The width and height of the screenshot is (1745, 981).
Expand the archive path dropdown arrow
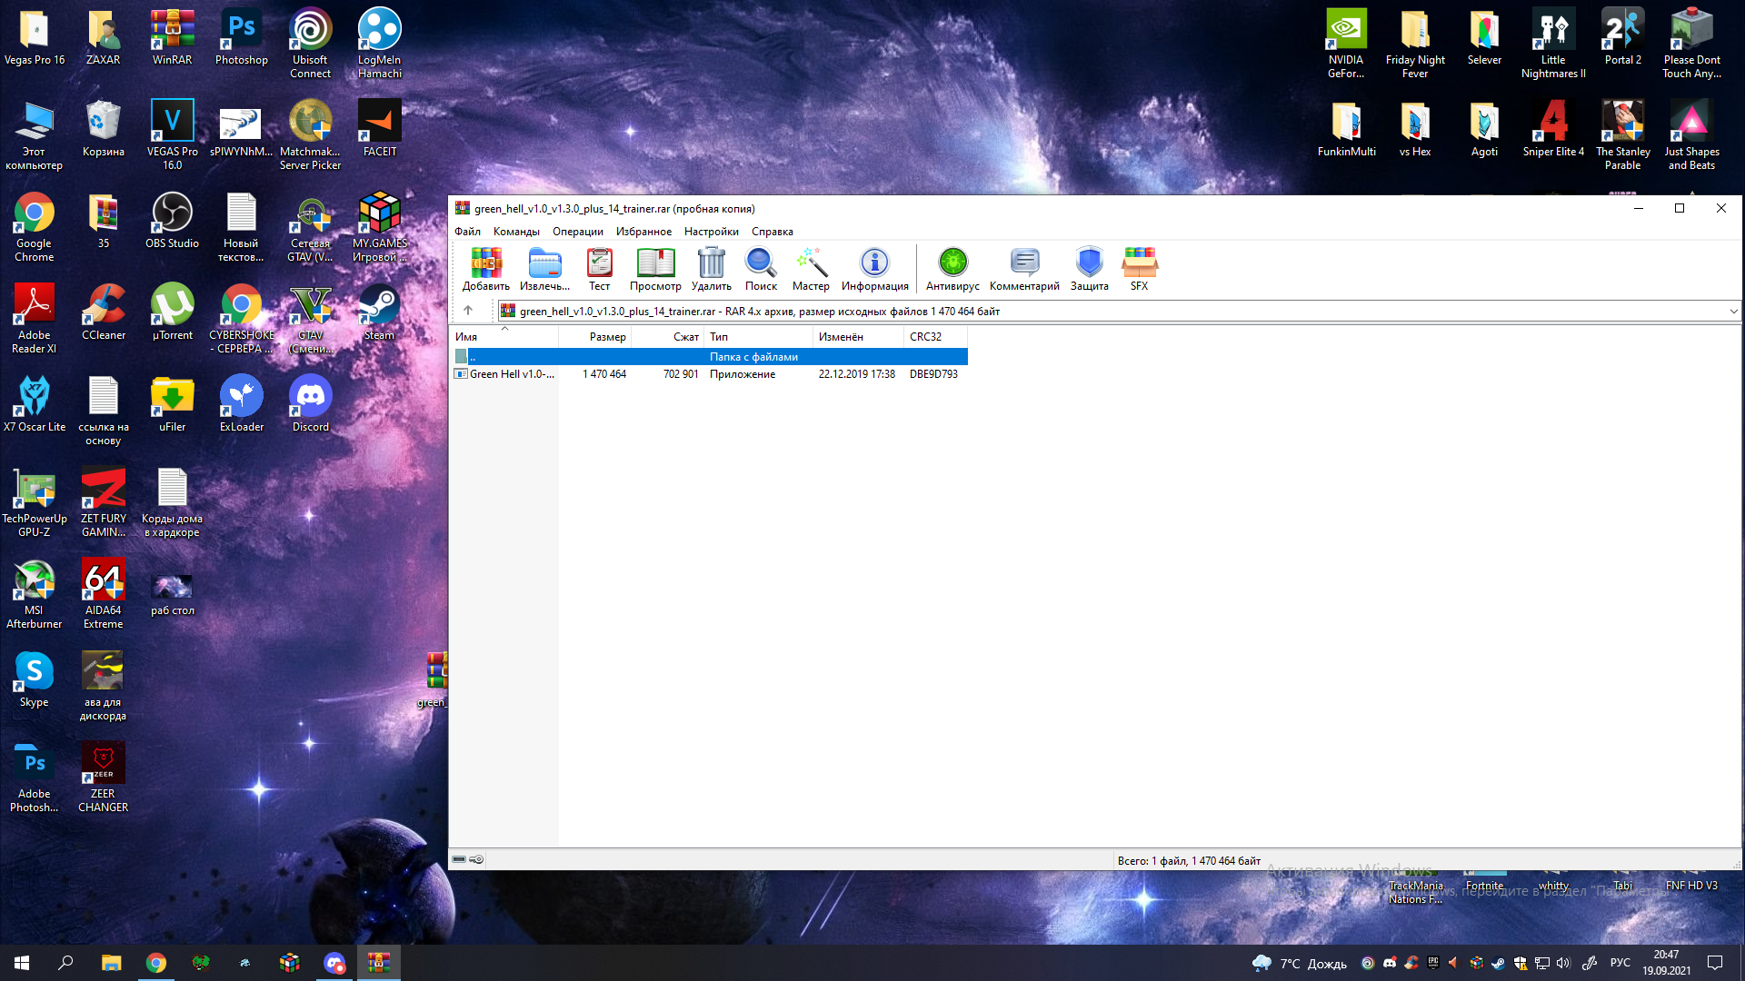[x=1733, y=312]
